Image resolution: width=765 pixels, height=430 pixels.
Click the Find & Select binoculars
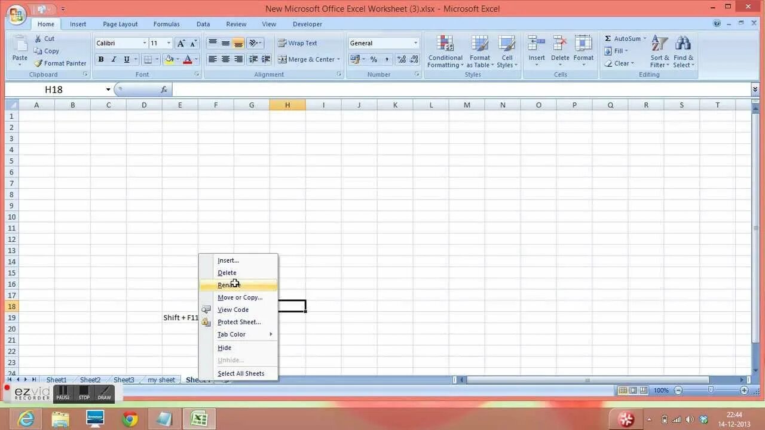click(683, 44)
